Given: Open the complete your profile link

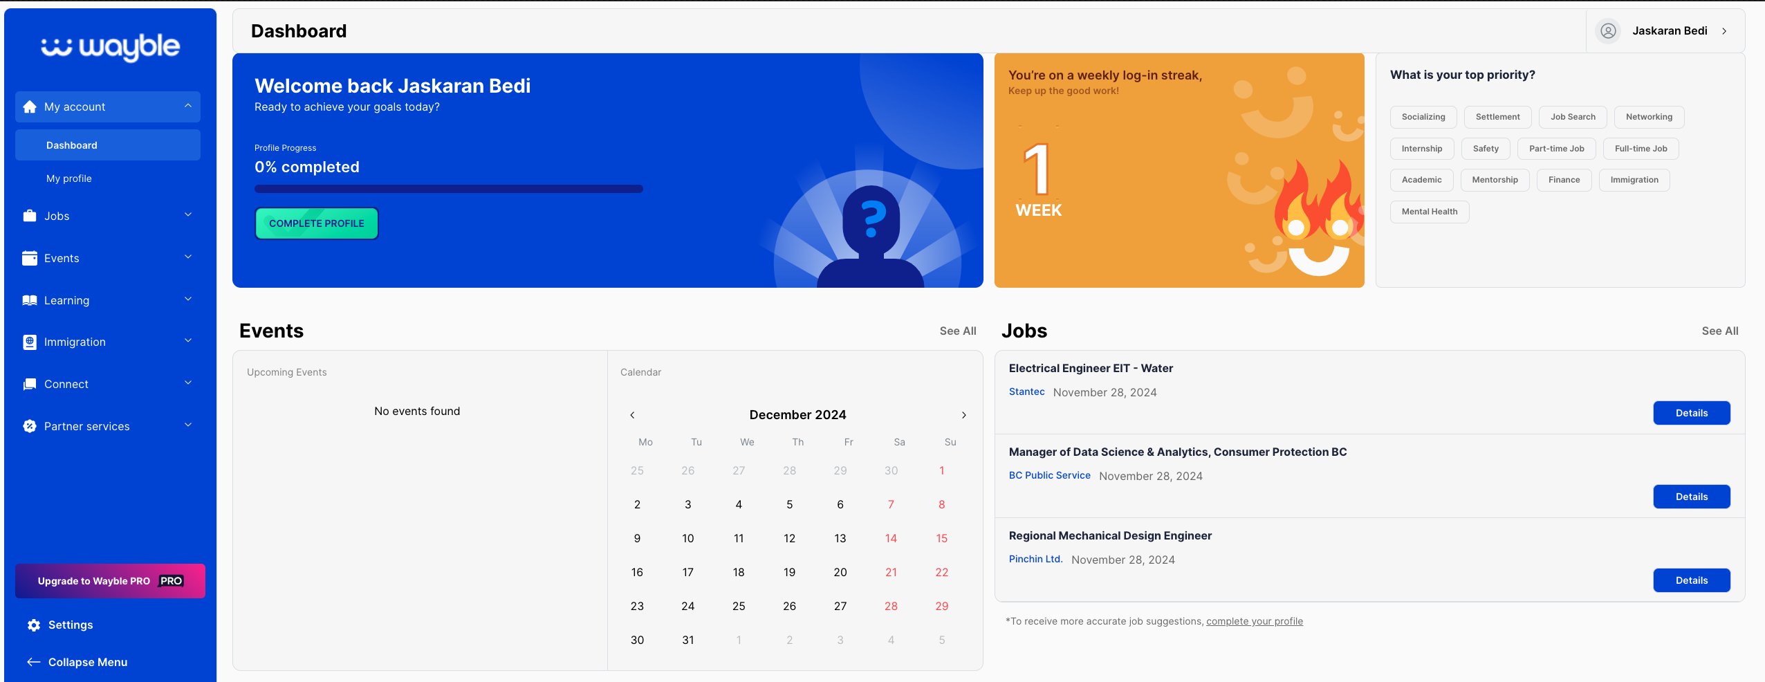Looking at the screenshot, I should click(1254, 621).
